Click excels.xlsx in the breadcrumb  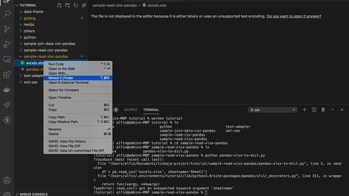[154, 5]
